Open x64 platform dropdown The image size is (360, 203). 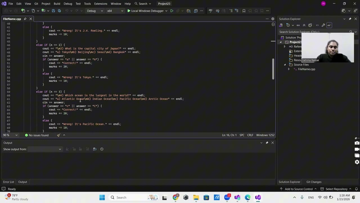115,11
